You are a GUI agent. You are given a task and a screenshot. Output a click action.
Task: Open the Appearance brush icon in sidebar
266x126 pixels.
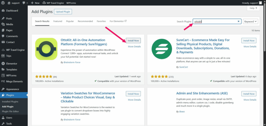pos(3,89)
